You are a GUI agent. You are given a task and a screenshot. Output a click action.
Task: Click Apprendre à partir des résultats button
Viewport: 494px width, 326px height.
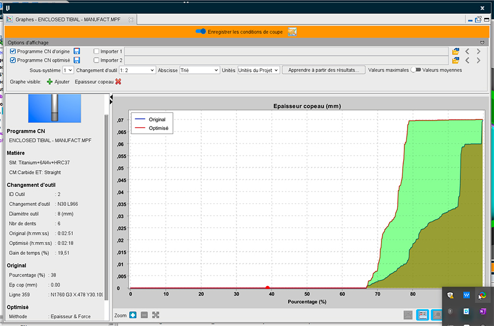tap(323, 70)
